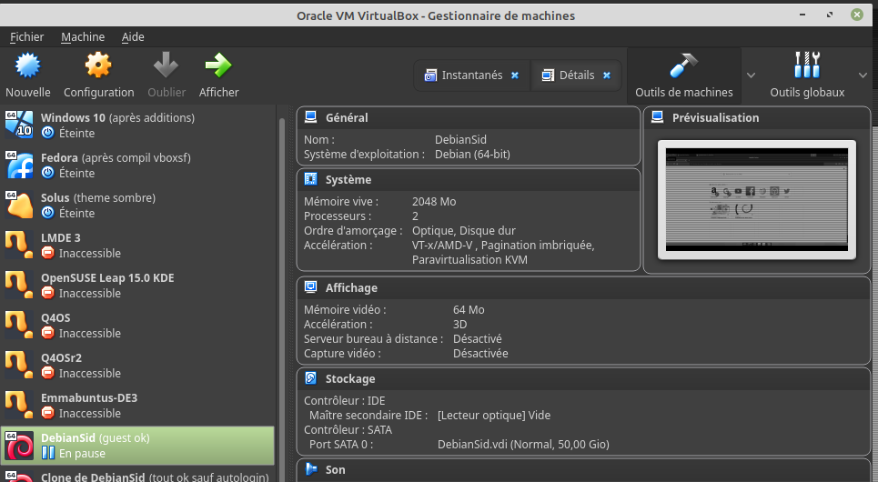Viewport: 878px width, 482px height.
Task: Click the Détails tool icon
Action: click(x=548, y=75)
